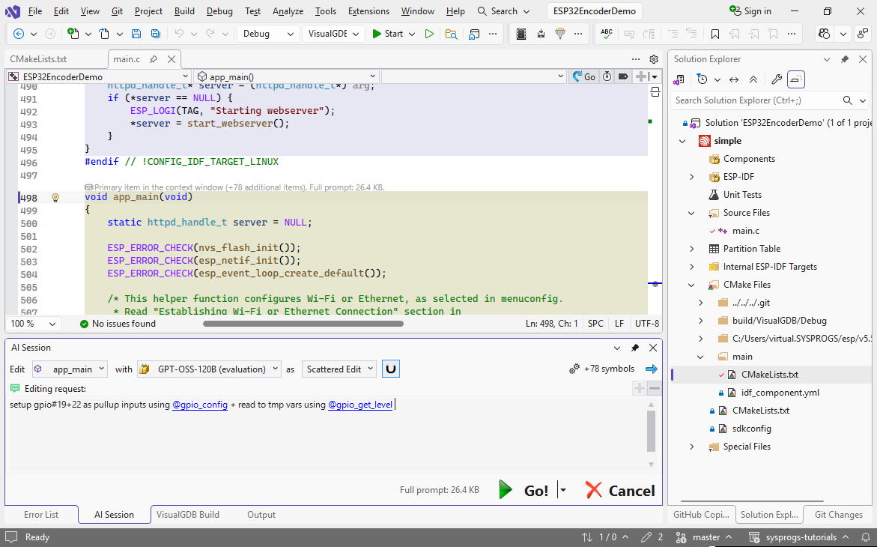Click the gears icon beside +78 symbols
Image resolution: width=877 pixels, height=547 pixels.
[x=574, y=369]
